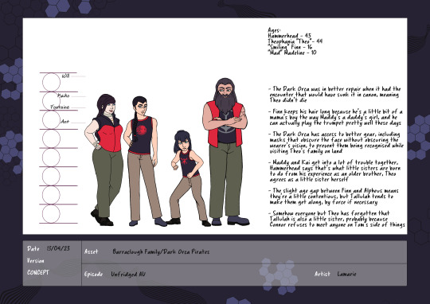Select the Theophania "Theo" - 44 age line
The width and height of the screenshot is (430, 304).
coord(295,41)
